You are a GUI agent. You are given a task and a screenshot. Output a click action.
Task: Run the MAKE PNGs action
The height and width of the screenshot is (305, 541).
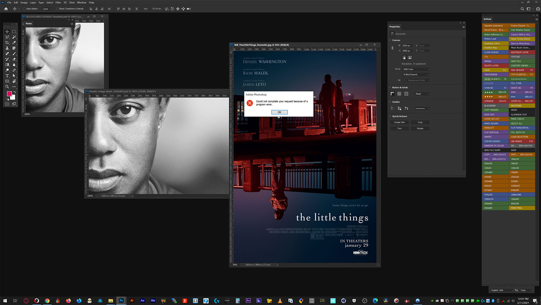(x=522, y=208)
